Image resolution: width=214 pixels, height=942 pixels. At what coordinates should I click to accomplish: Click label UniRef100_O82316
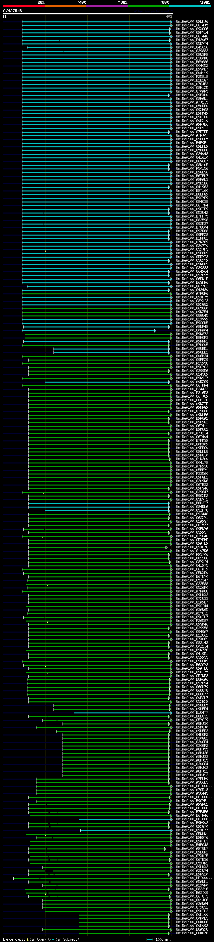[x=192, y=889]
